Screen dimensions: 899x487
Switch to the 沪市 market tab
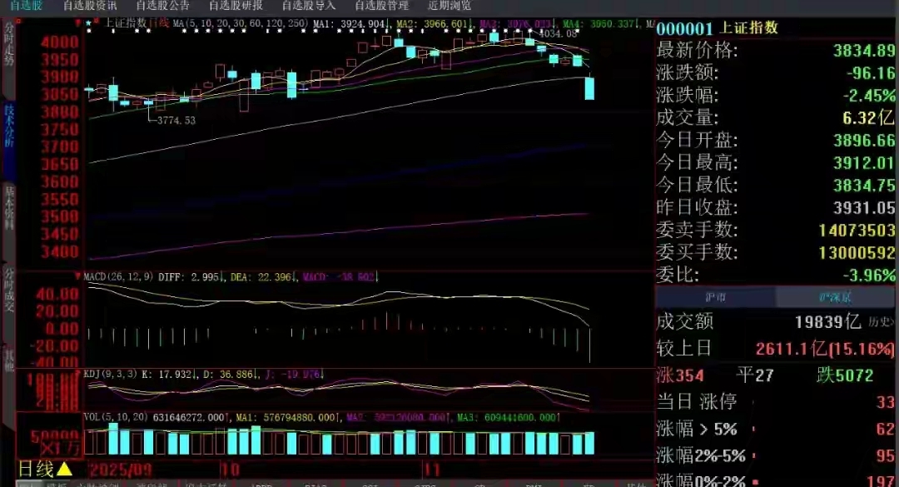coord(716,297)
